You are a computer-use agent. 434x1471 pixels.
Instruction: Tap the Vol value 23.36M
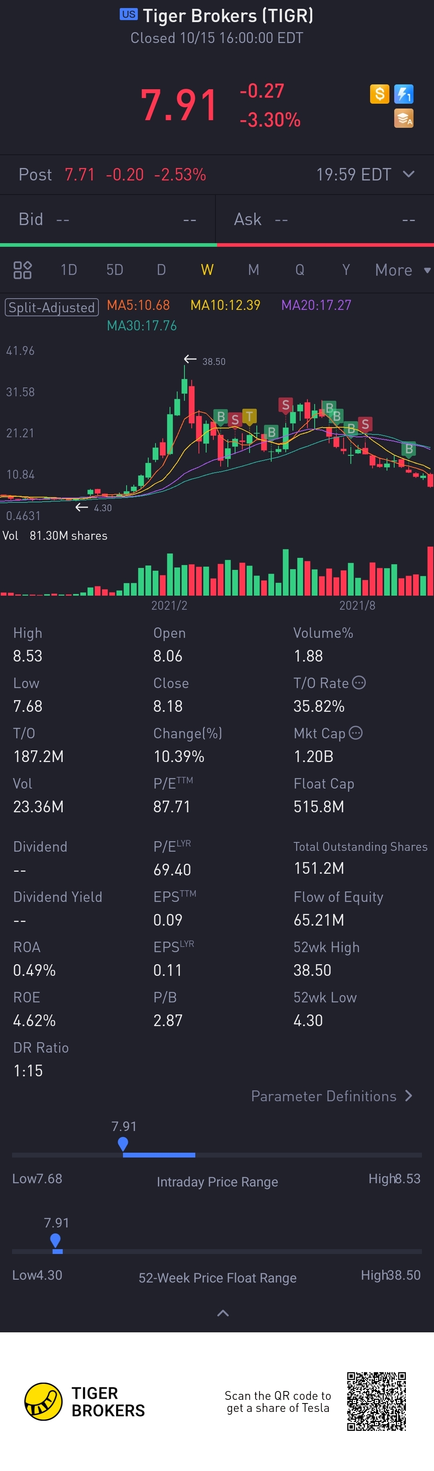click(38, 807)
